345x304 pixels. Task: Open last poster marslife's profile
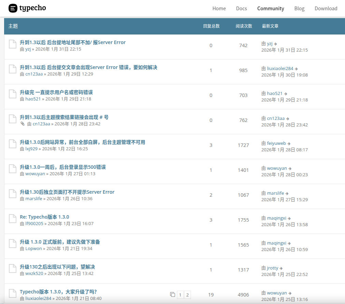click(275, 193)
